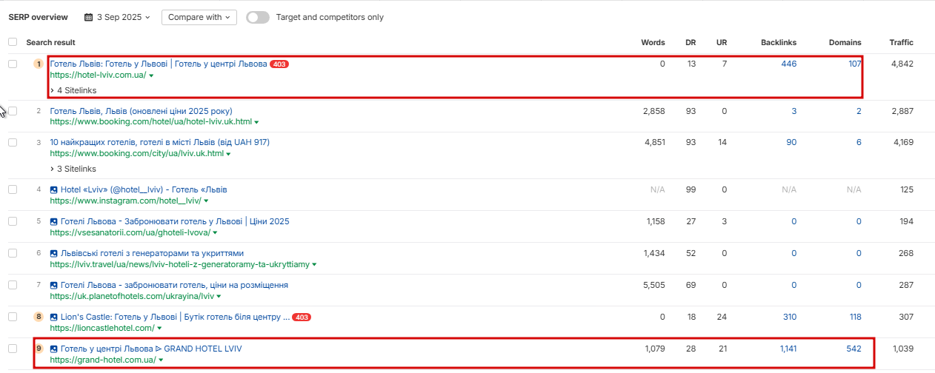Image resolution: width=935 pixels, height=373 pixels.
Task: Check the box for grand-hotel.com.ua row
Action: tap(13, 349)
